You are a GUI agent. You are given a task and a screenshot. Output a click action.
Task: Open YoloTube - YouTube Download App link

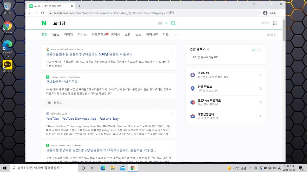82,118
